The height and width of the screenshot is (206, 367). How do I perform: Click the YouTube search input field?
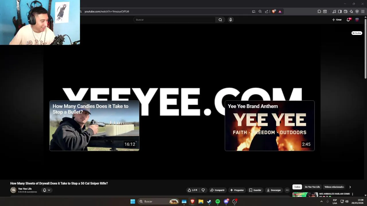pos(174,20)
